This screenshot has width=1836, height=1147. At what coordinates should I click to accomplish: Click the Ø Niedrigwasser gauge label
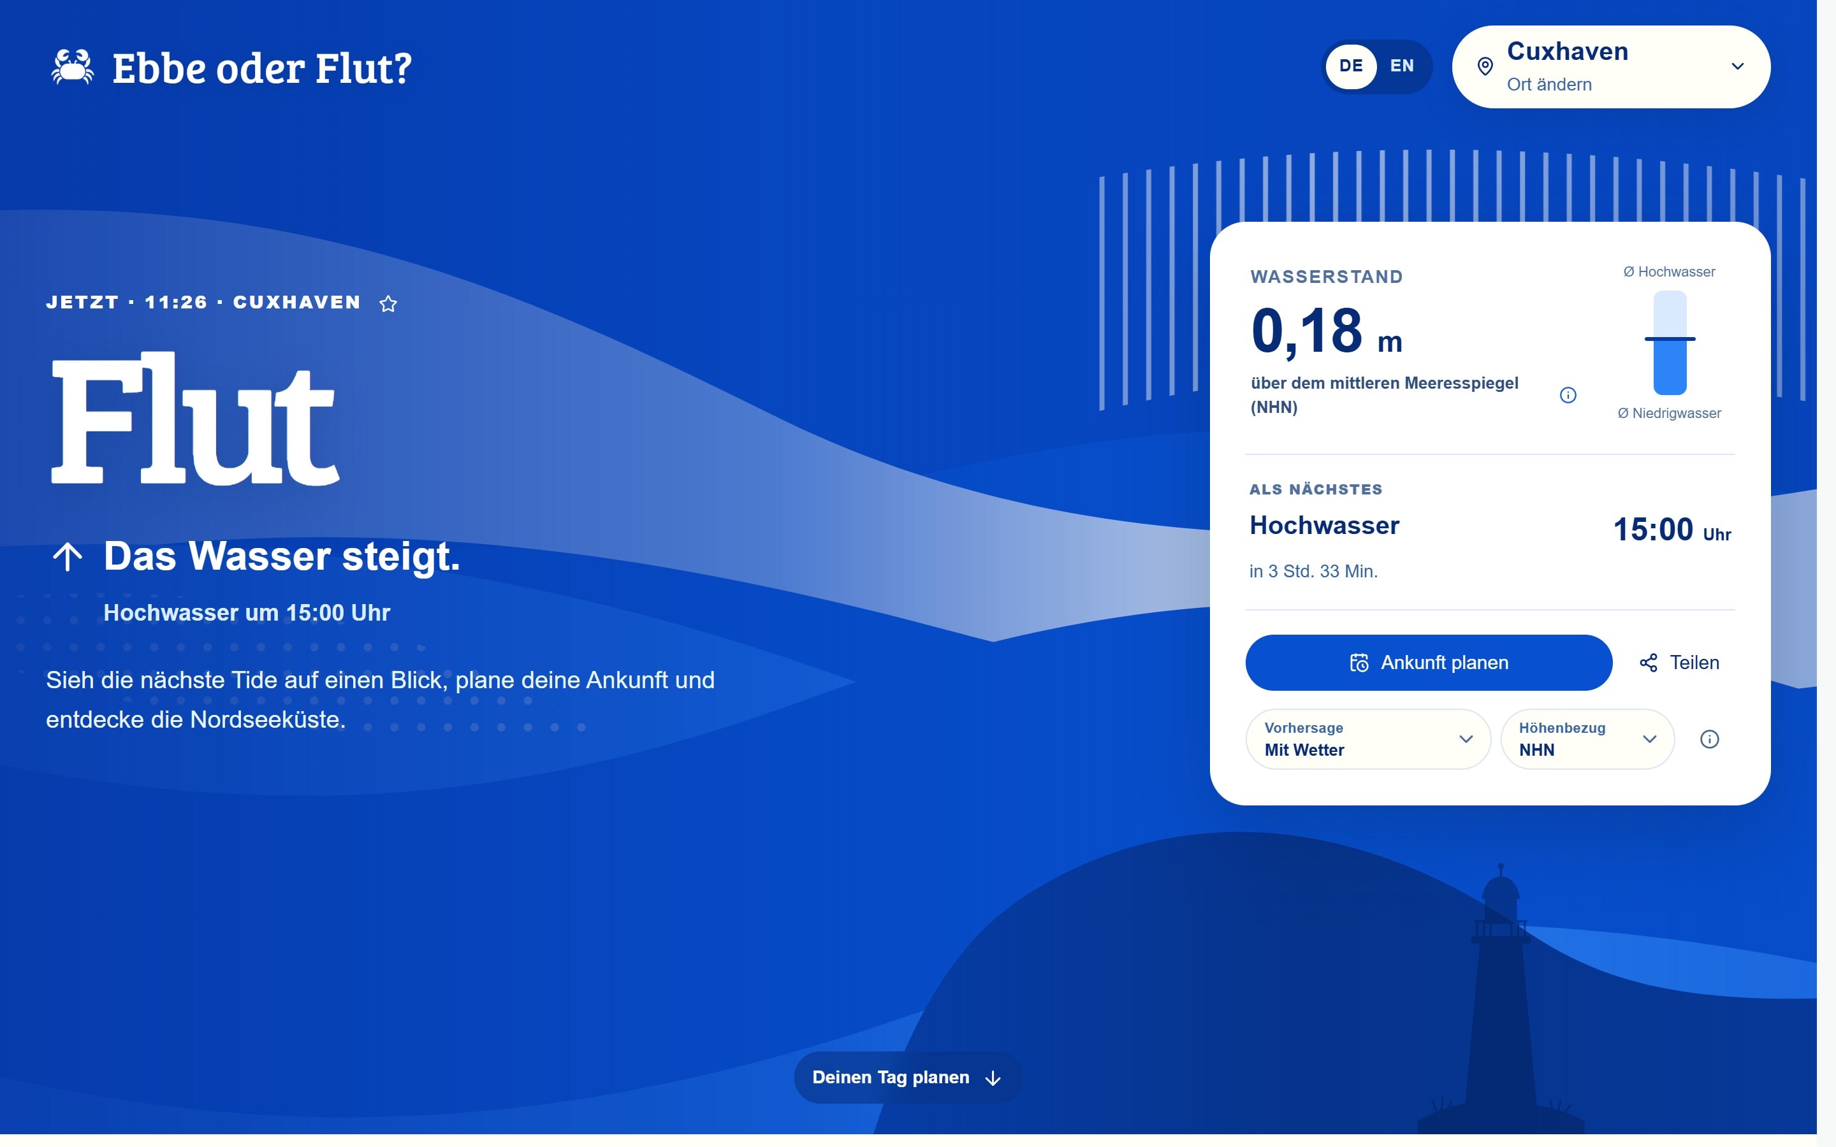tap(1669, 414)
